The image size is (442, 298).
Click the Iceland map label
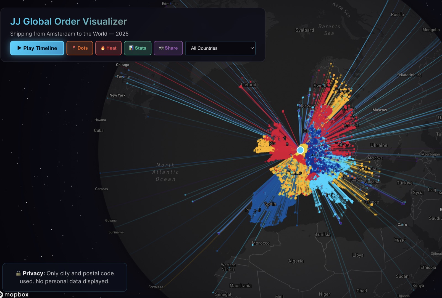click(249, 85)
